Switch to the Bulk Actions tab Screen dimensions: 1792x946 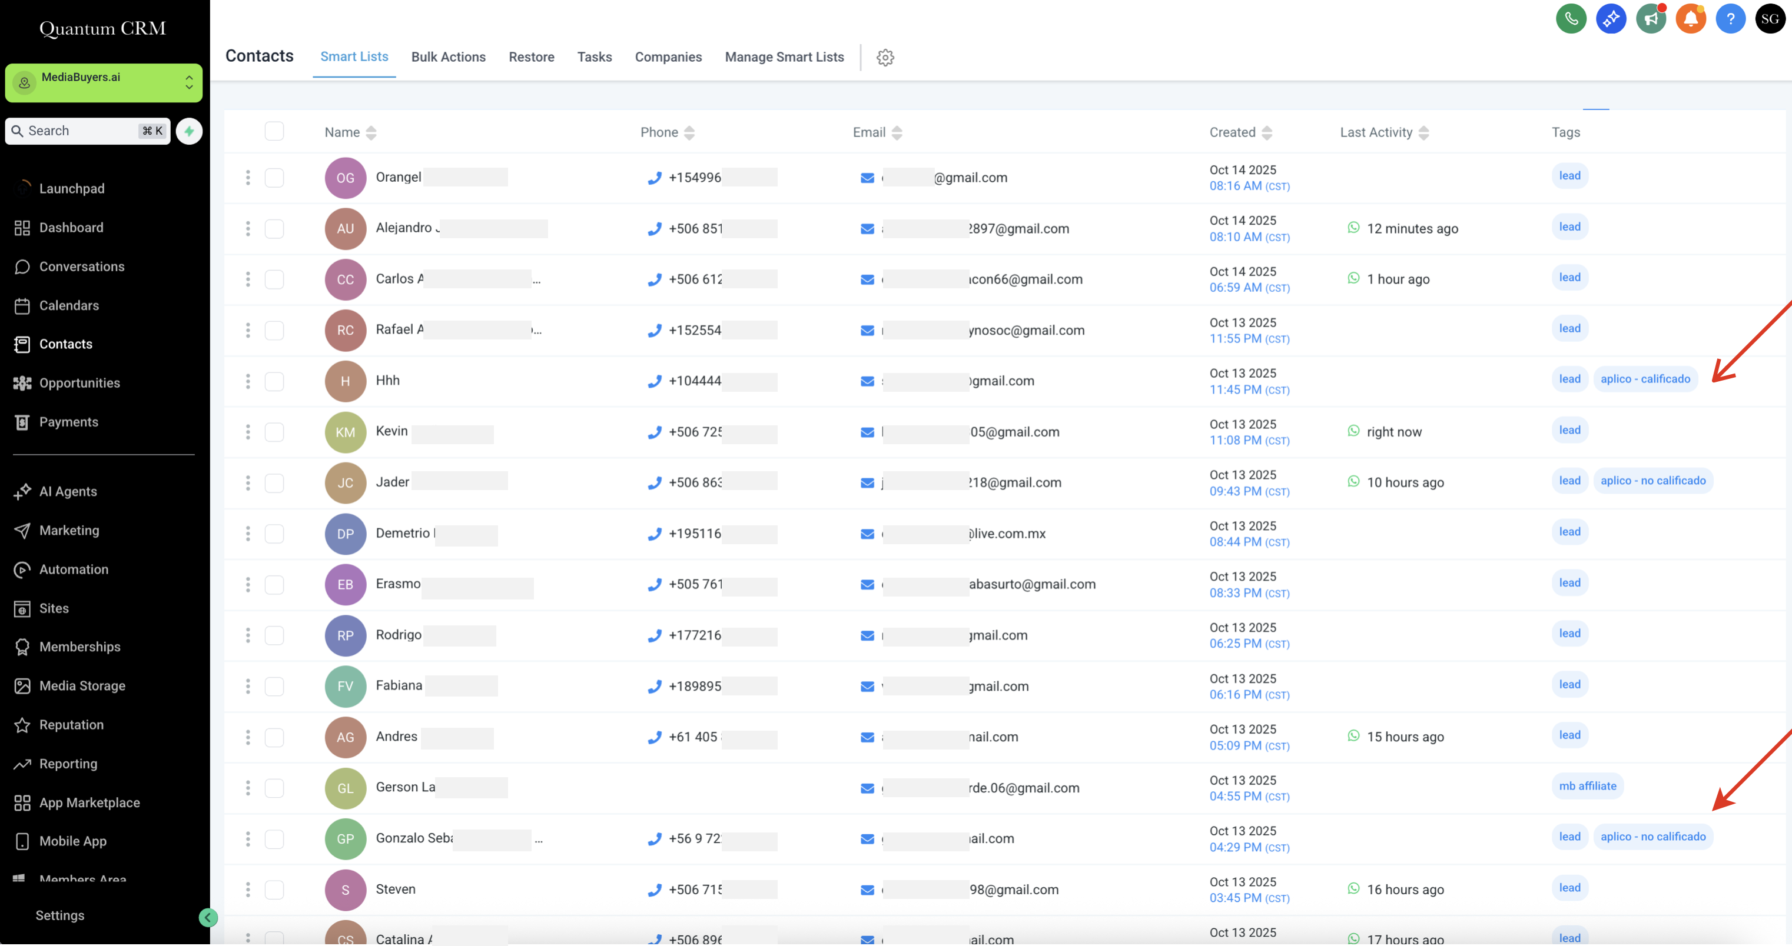(x=448, y=57)
